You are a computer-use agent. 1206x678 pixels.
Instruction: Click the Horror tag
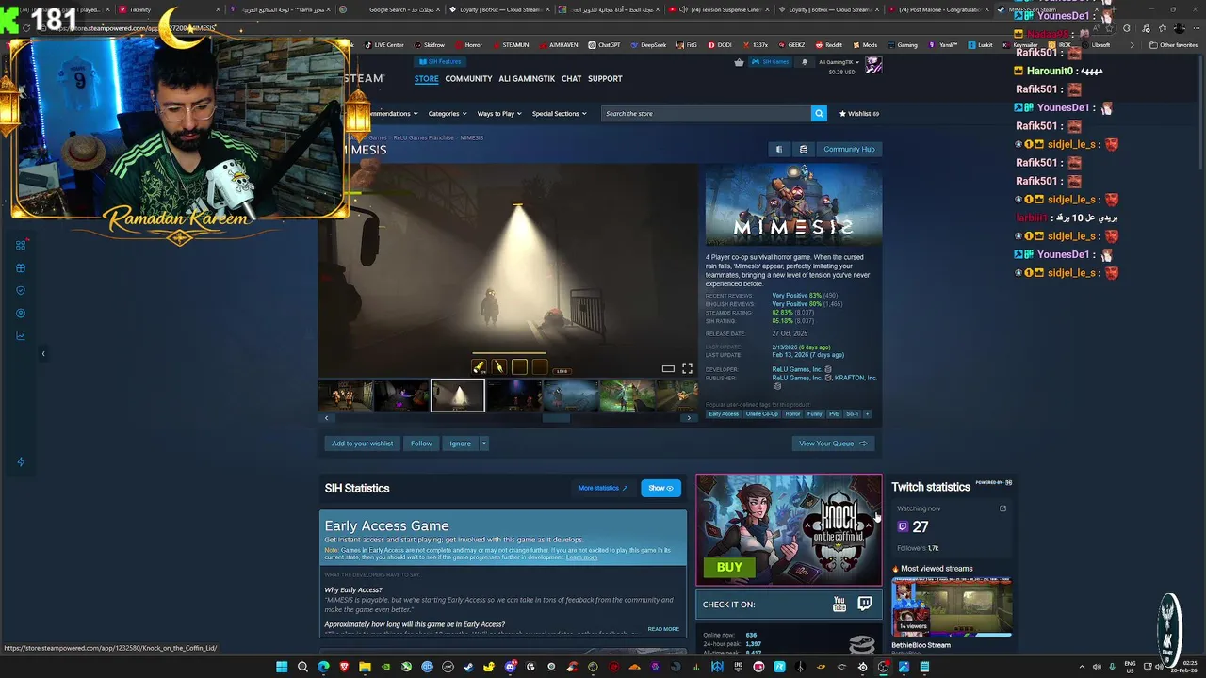[792, 414]
